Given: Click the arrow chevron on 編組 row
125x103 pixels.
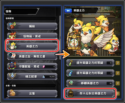Looking at the screenshot, I should [55, 26].
